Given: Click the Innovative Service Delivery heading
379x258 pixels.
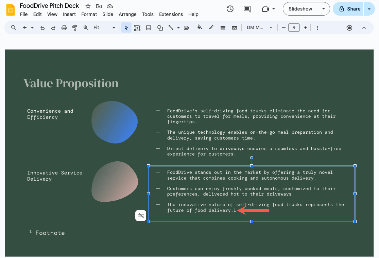Looking at the screenshot, I should [x=55, y=176].
